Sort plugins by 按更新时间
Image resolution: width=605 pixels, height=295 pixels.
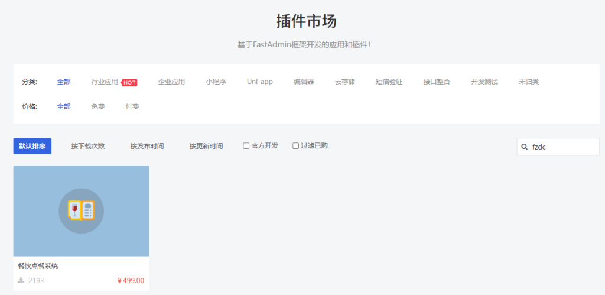click(x=206, y=146)
